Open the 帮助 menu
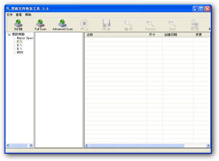The width and height of the screenshot is (219, 161). (x=28, y=15)
